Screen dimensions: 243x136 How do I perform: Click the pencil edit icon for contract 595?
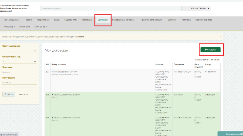click(52, 118)
